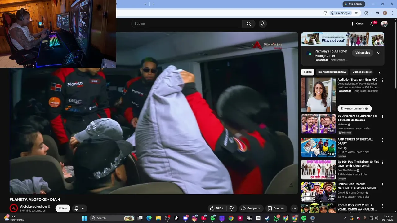Click the page vertical scrollbar
The width and height of the screenshot is (397, 223).
coord(395,56)
